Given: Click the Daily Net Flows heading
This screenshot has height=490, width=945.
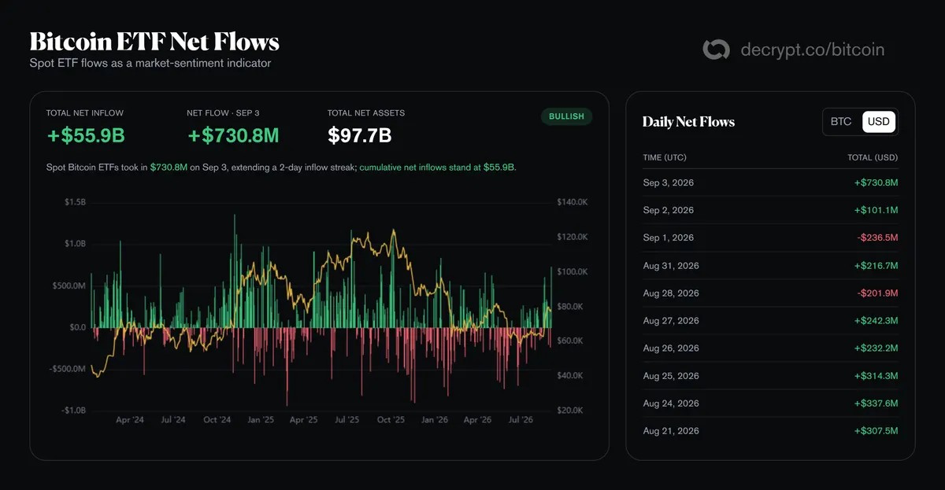Looking at the screenshot, I should click(688, 122).
